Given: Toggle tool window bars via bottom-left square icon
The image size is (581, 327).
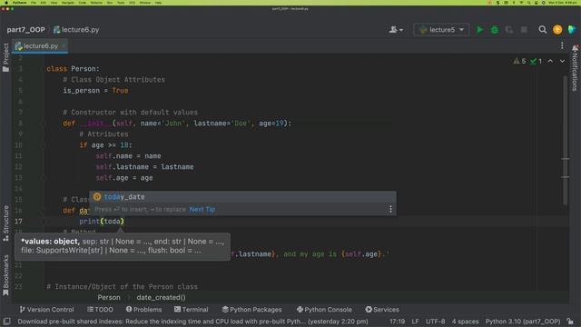Looking at the screenshot, I should point(6,321).
